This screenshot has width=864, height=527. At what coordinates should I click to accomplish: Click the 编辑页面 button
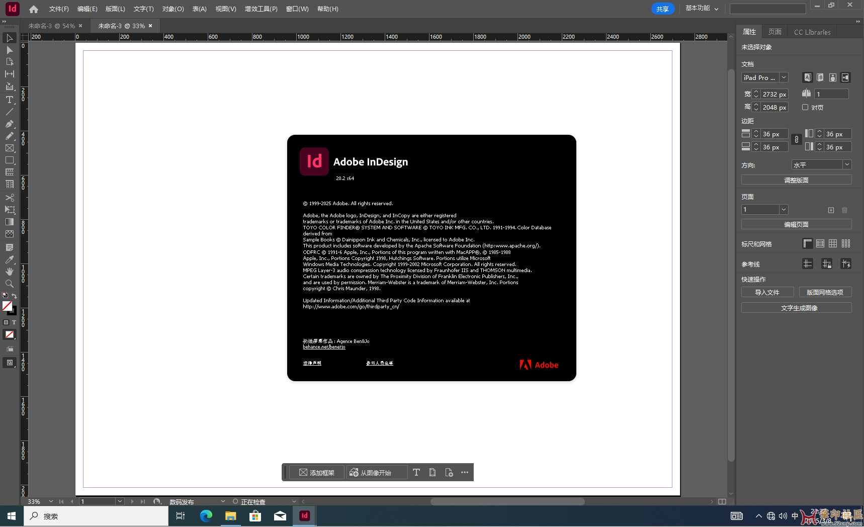[796, 224]
